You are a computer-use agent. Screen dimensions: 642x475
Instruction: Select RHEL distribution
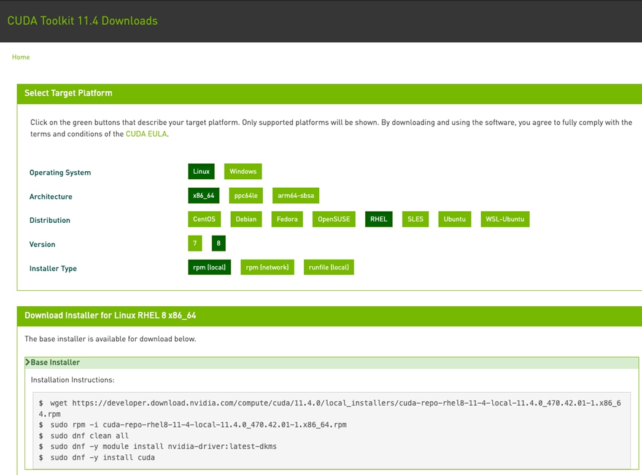tap(379, 219)
